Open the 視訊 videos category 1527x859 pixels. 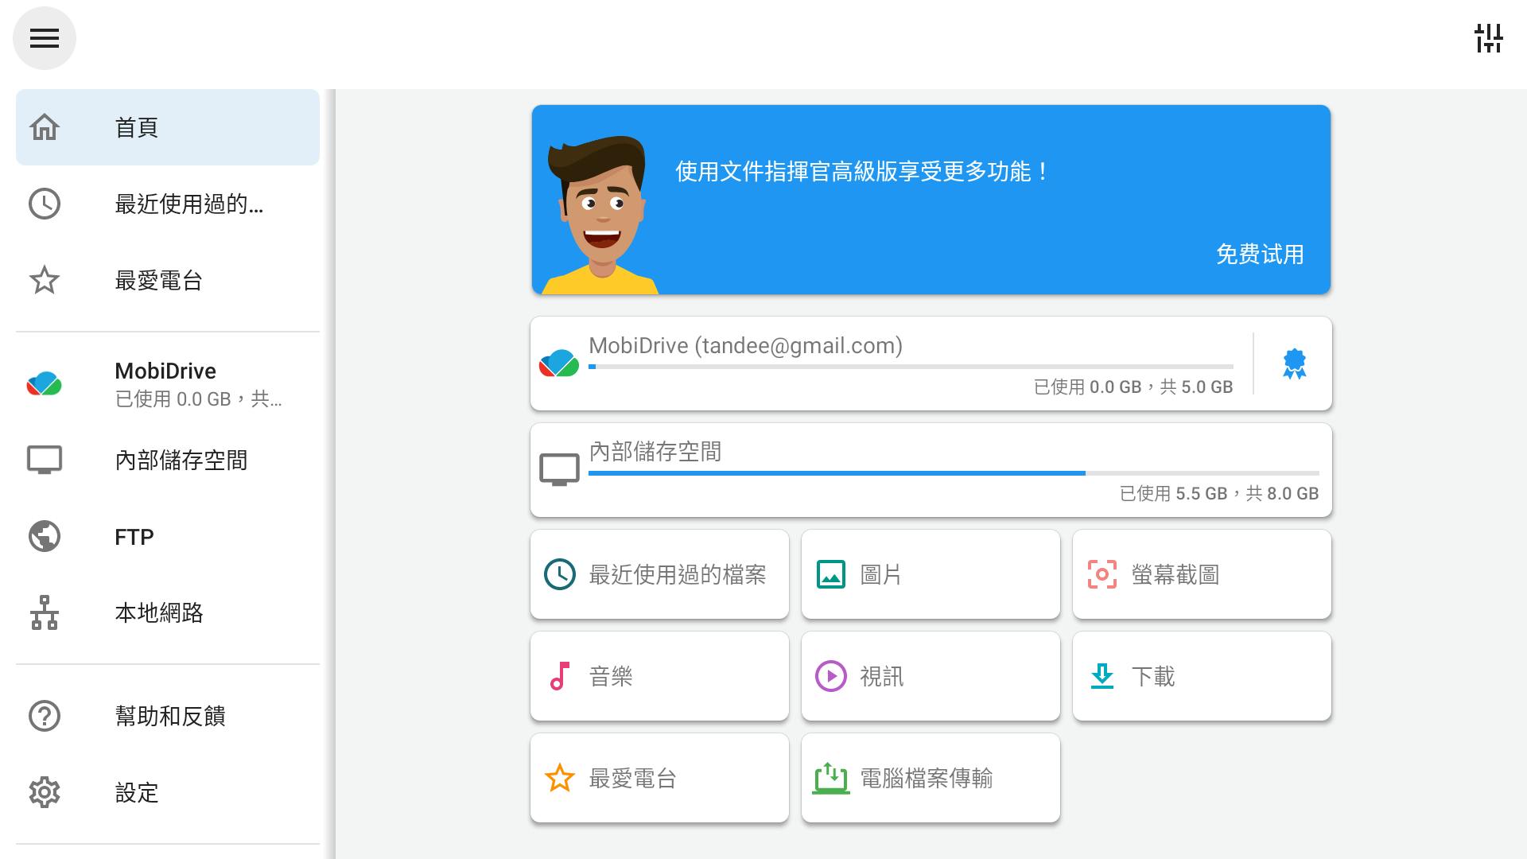pos(931,676)
